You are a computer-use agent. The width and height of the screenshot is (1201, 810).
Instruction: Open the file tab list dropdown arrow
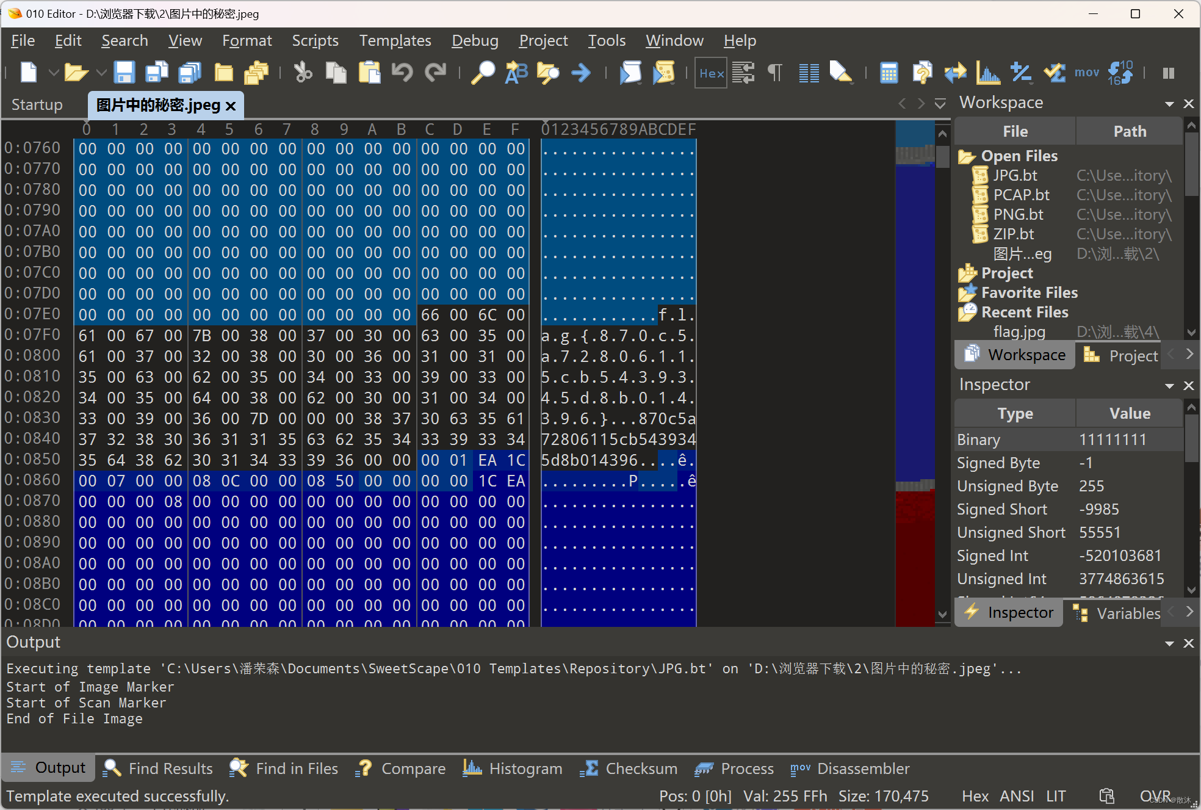tap(940, 104)
